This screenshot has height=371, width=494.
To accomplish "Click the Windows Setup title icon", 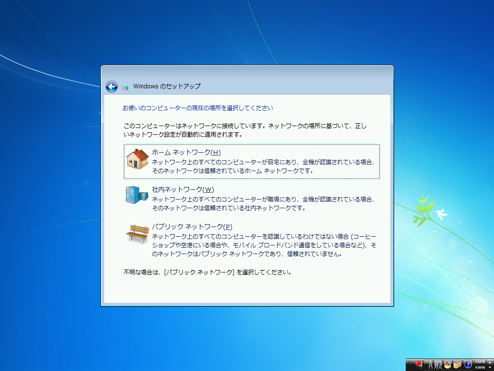I will (x=125, y=87).
